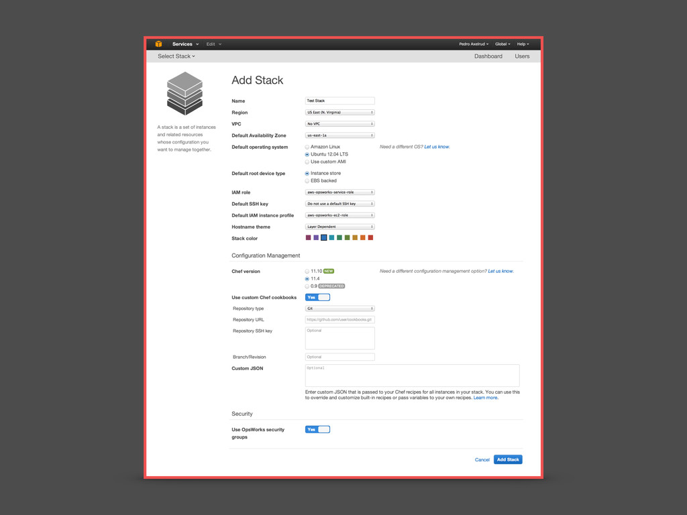Open the Hostname theme dropdown
Viewport: 687px width, 515px height.
coord(339,227)
